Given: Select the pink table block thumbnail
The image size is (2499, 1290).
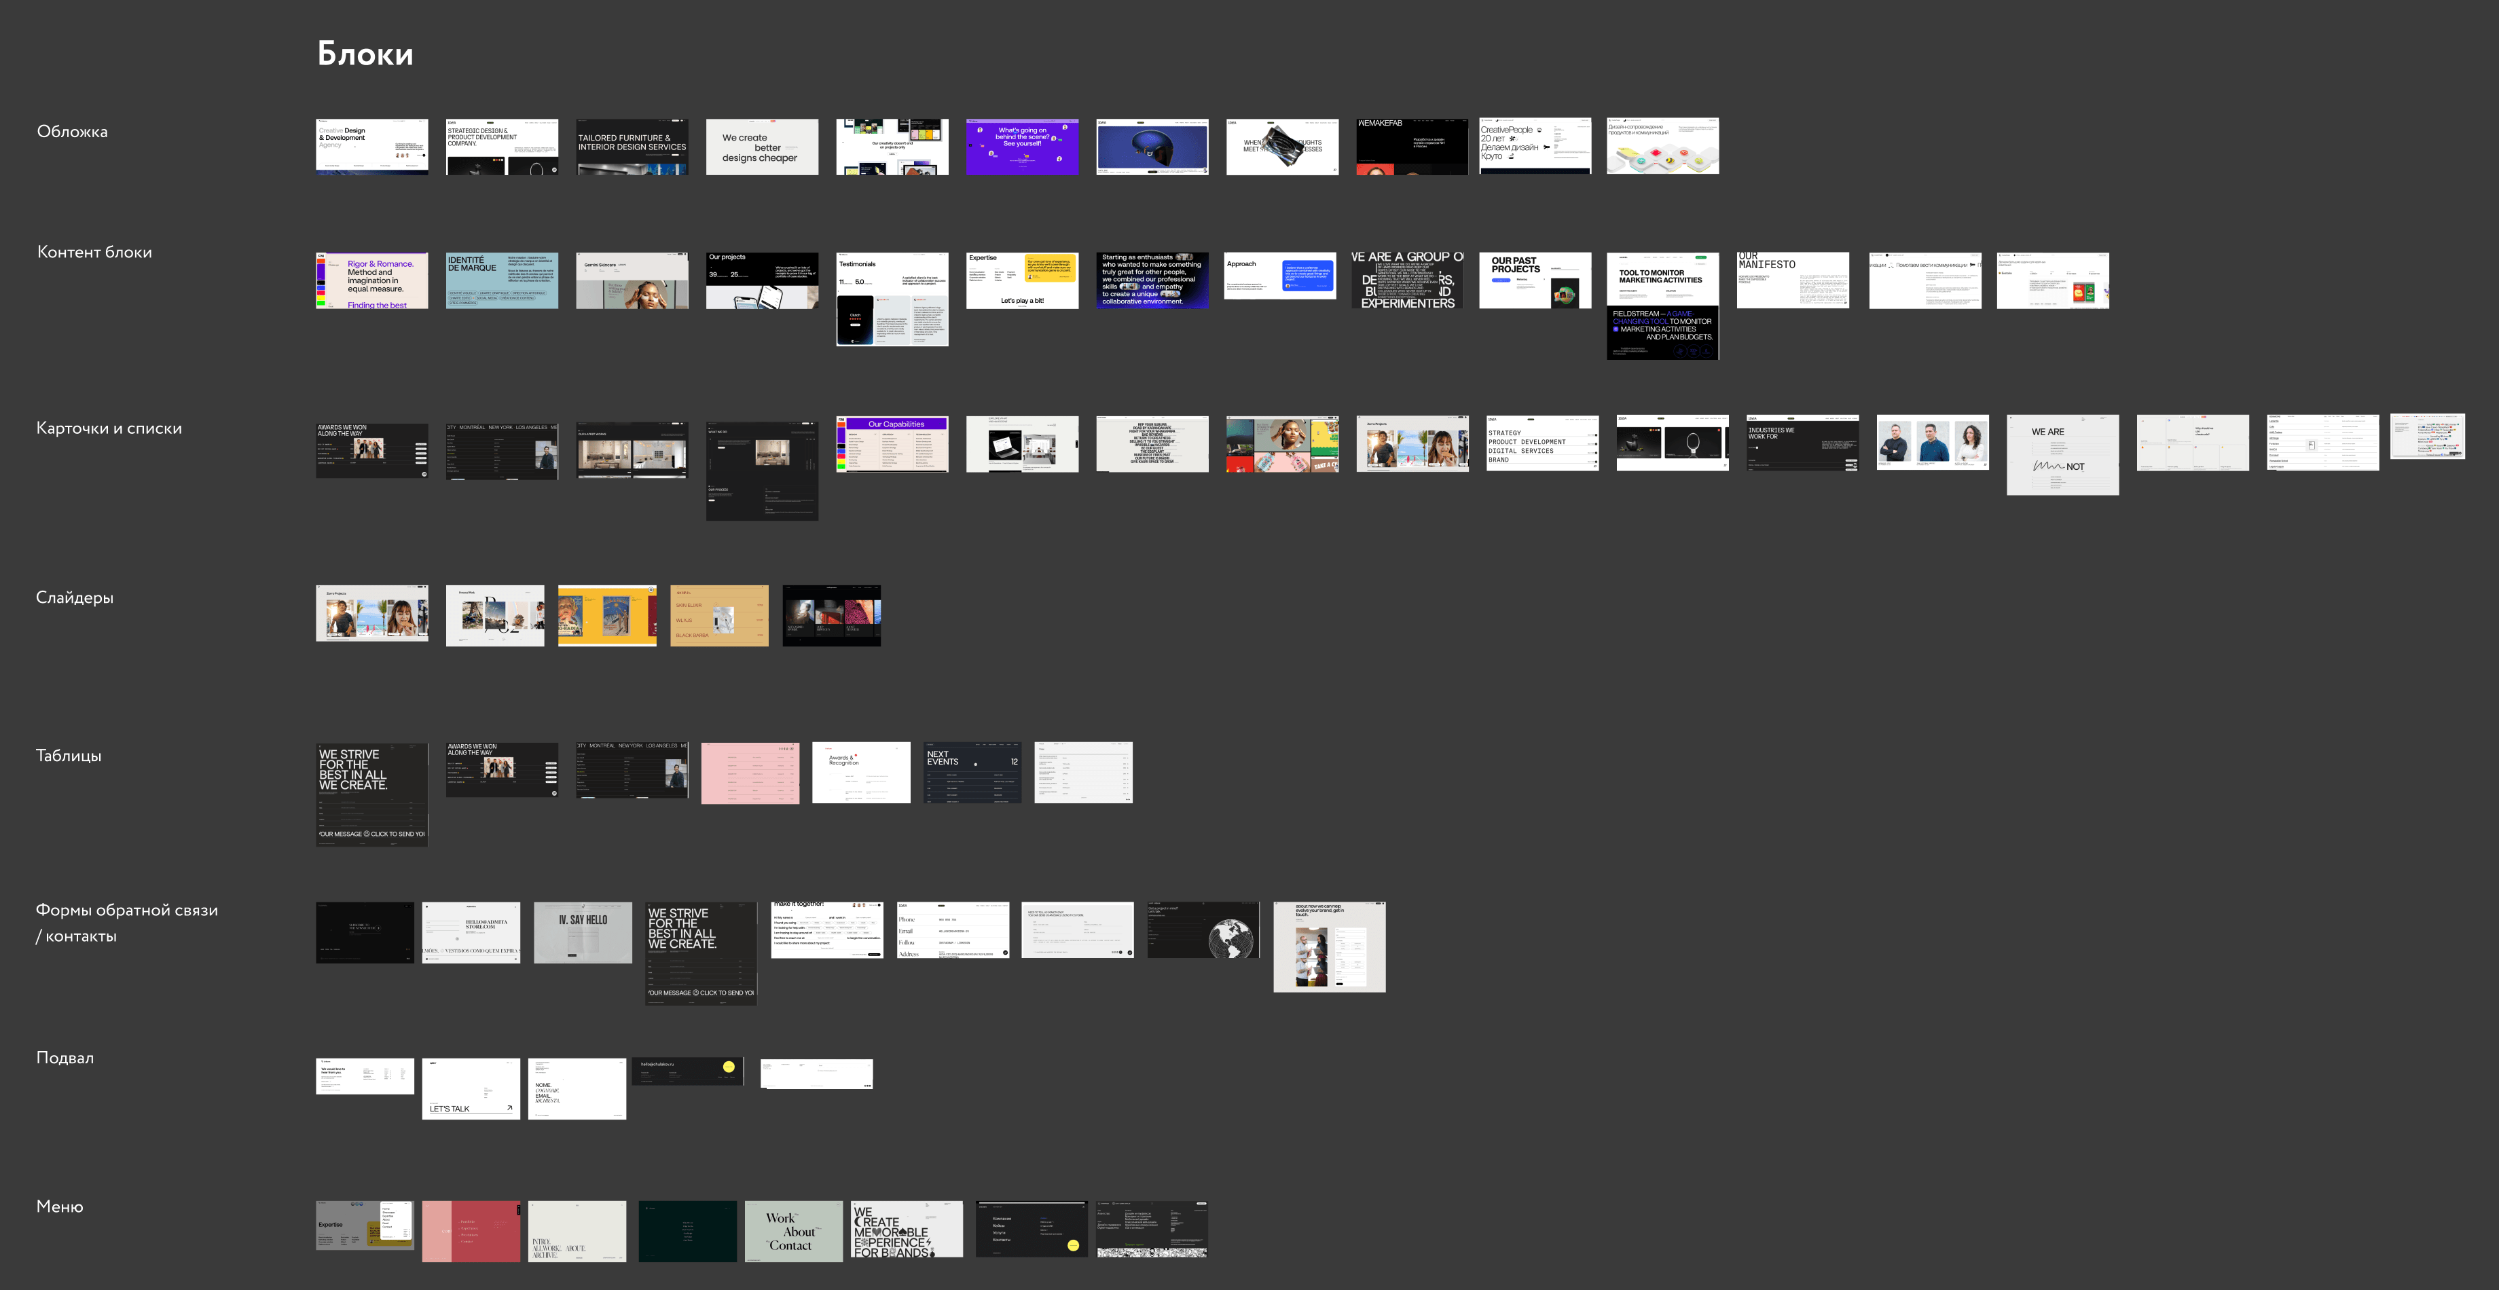Looking at the screenshot, I should (x=750, y=773).
